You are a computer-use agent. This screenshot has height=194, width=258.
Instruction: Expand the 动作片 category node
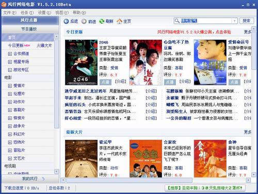point(10,102)
